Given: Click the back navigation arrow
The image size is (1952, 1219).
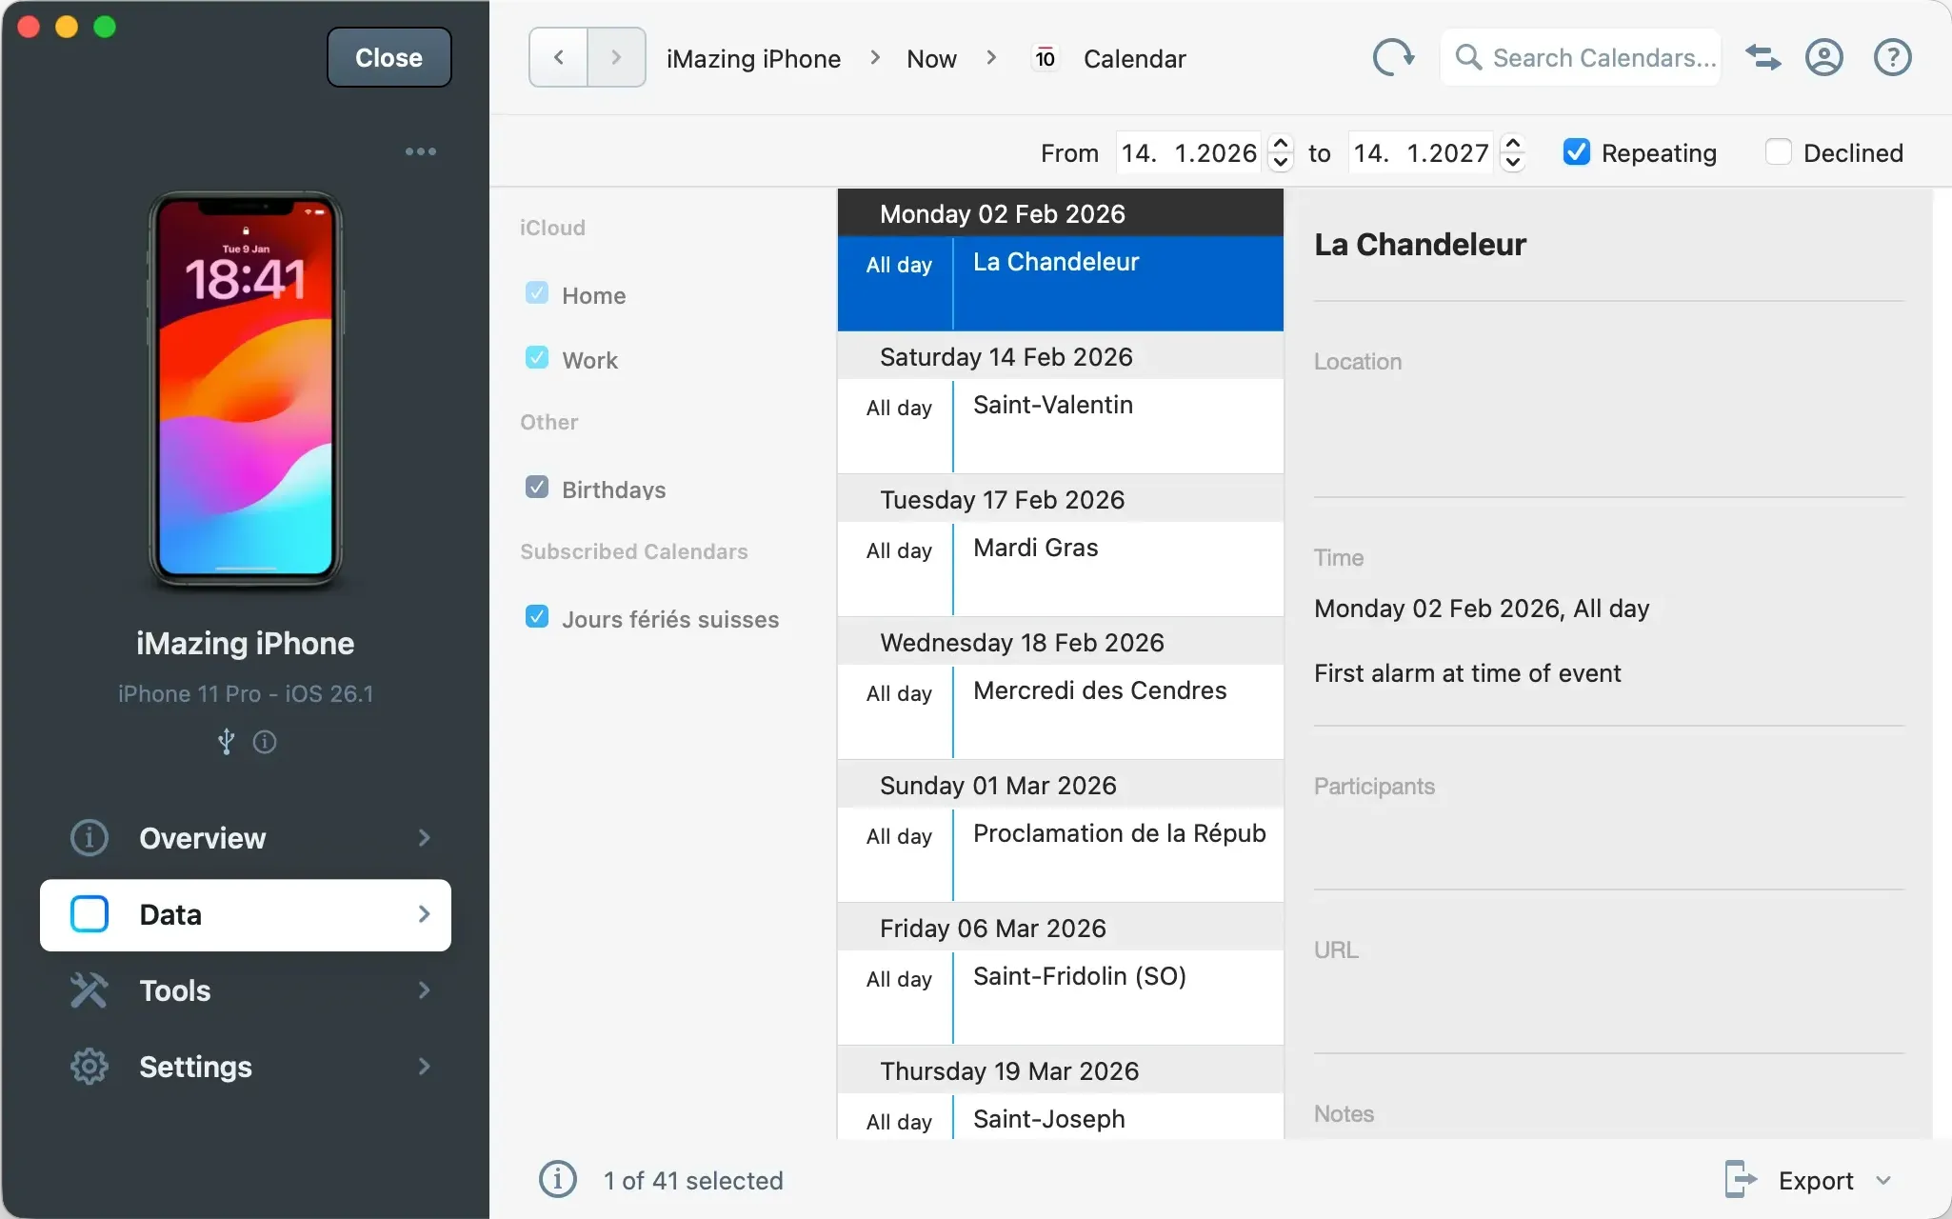Looking at the screenshot, I should pyautogui.click(x=557, y=57).
